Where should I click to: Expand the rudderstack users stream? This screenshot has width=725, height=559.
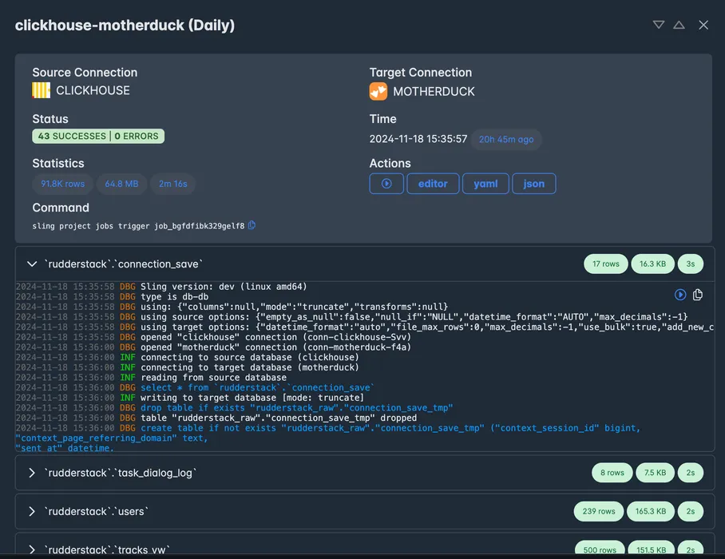click(x=32, y=511)
